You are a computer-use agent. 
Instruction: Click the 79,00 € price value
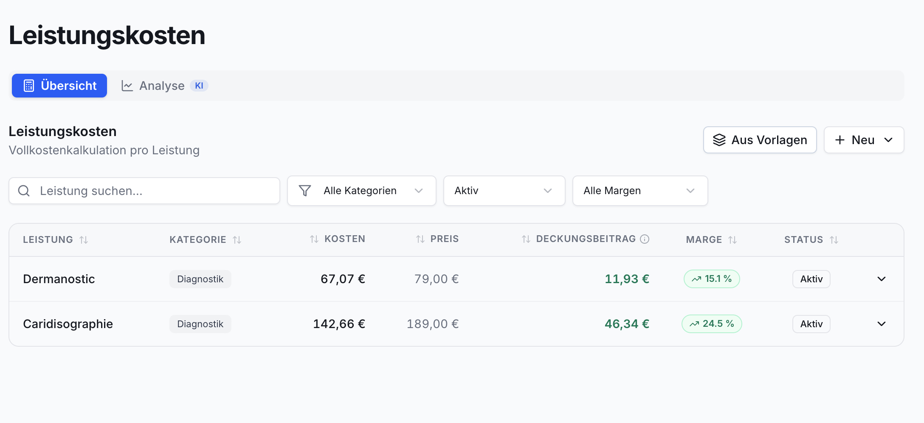(437, 279)
